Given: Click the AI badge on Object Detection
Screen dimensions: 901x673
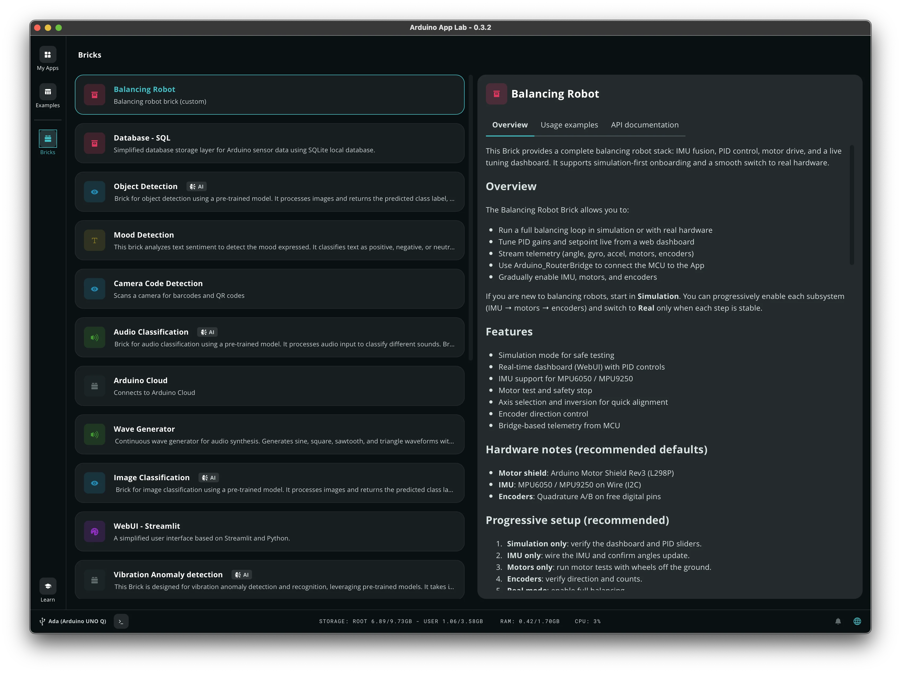Looking at the screenshot, I should coord(197,187).
